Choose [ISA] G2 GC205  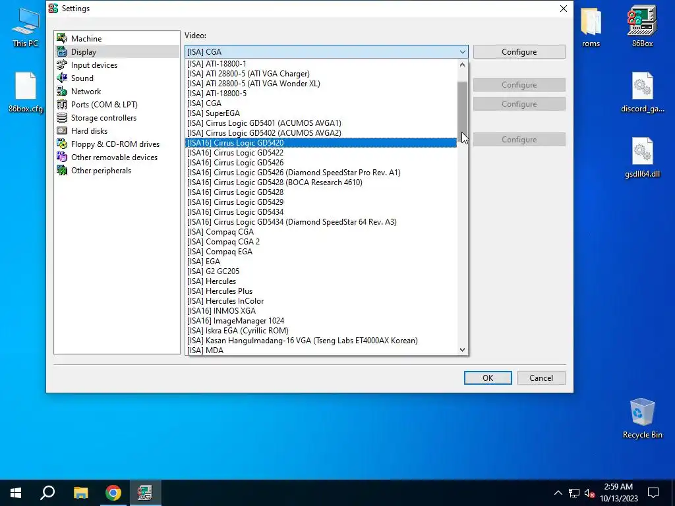tap(321, 271)
